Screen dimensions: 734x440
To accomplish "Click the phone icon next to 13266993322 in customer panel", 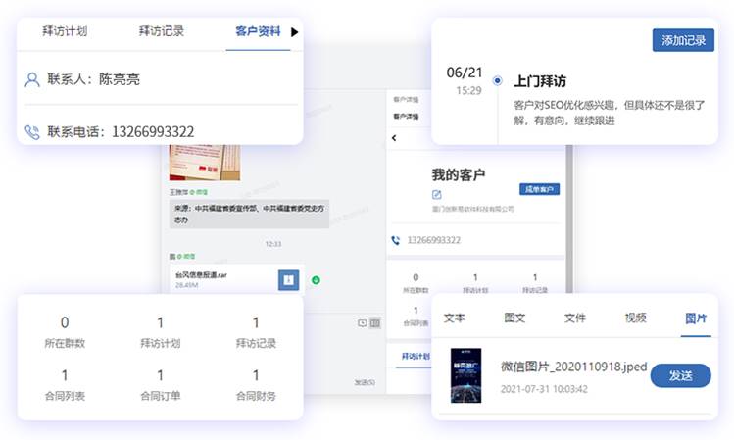I will (396, 240).
